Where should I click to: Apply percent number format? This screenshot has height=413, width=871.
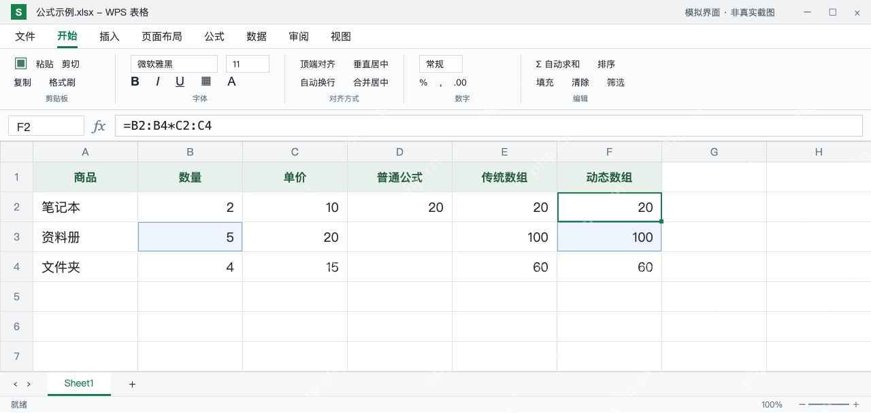coord(423,82)
